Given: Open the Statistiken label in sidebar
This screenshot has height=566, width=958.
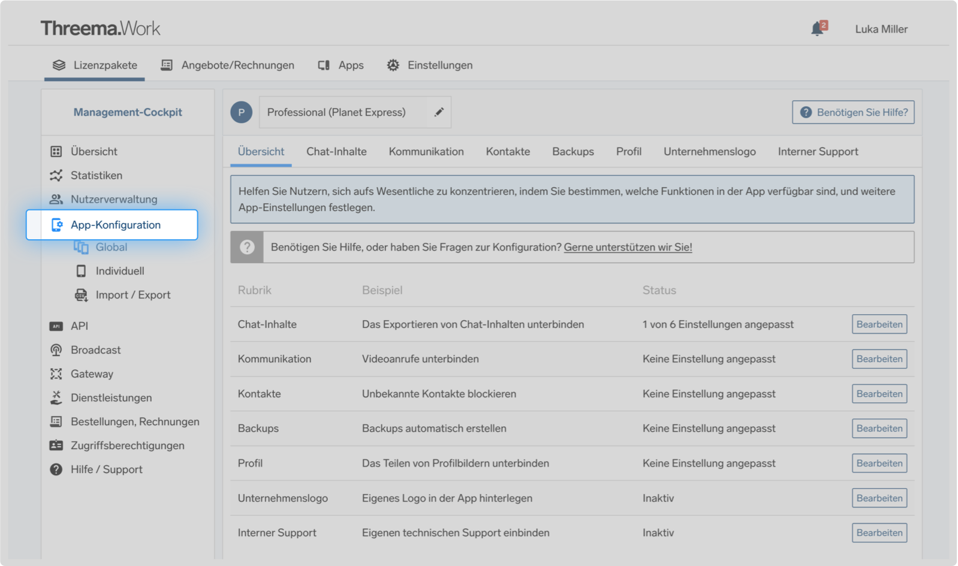Looking at the screenshot, I should pos(97,176).
